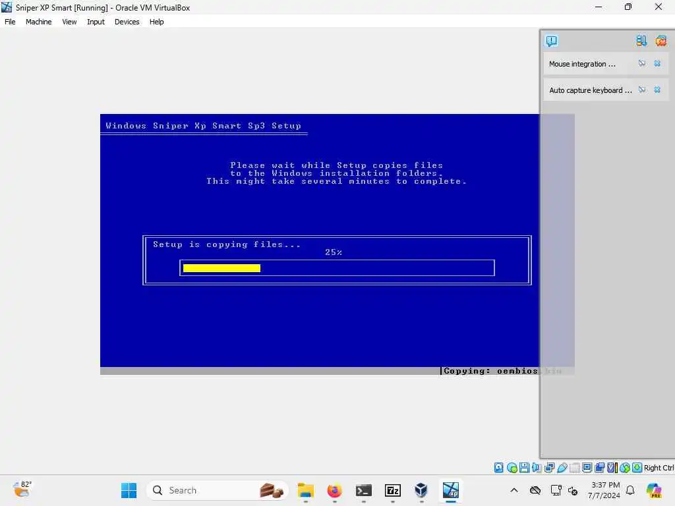Click 'Copying: oembios' status text
This screenshot has width=675, height=506.
click(490, 371)
